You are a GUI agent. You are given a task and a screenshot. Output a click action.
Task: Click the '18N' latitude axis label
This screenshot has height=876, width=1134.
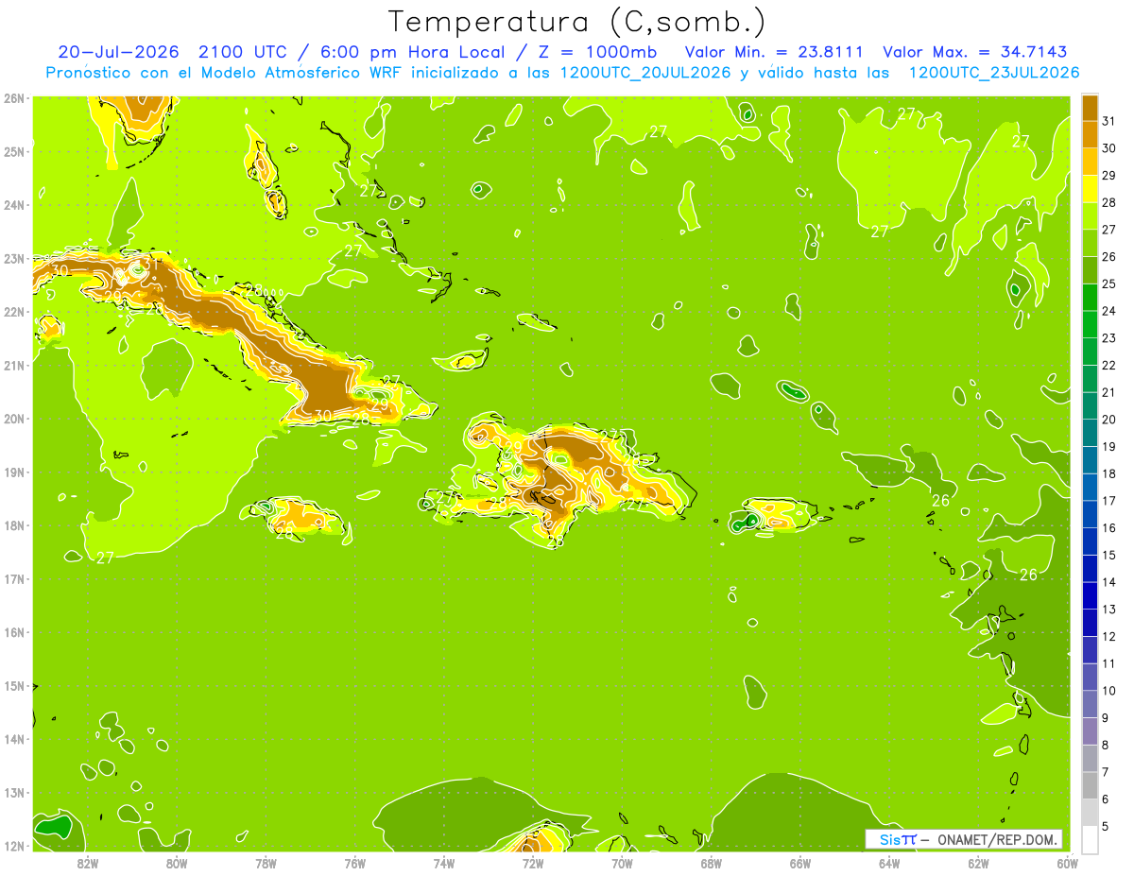pos(14,525)
